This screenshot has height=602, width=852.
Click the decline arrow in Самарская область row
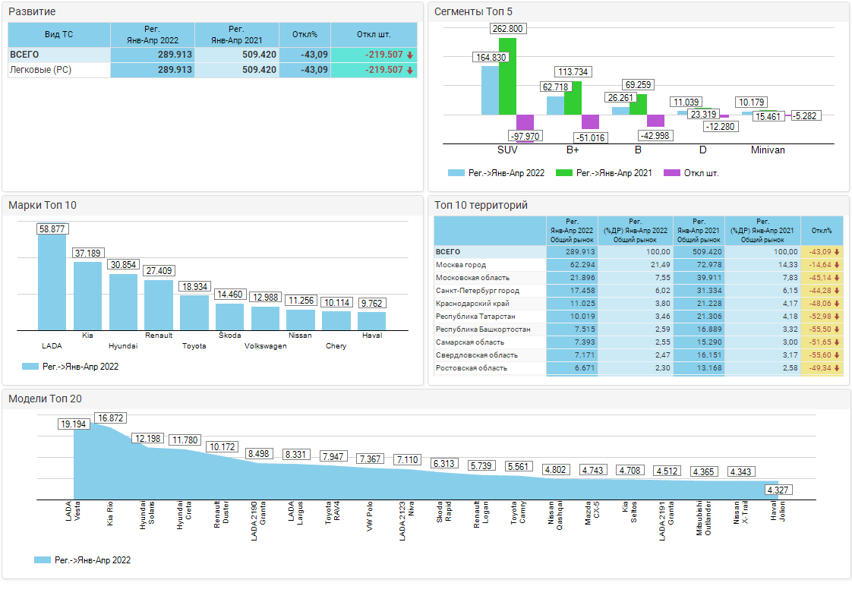click(837, 342)
